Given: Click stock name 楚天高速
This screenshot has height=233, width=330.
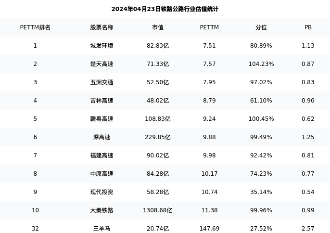Looking at the screenshot, I should click(x=102, y=64).
